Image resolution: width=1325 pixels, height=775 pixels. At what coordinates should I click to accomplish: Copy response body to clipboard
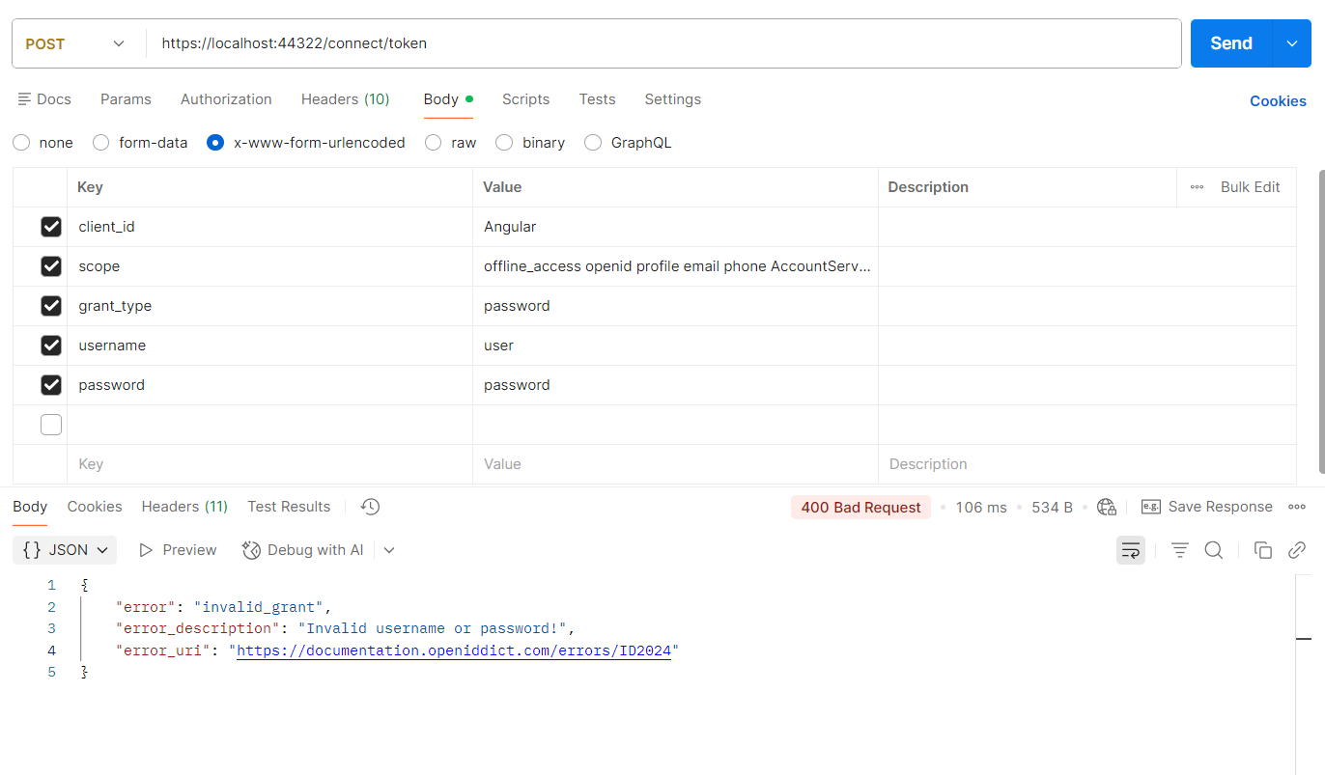pyautogui.click(x=1262, y=550)
